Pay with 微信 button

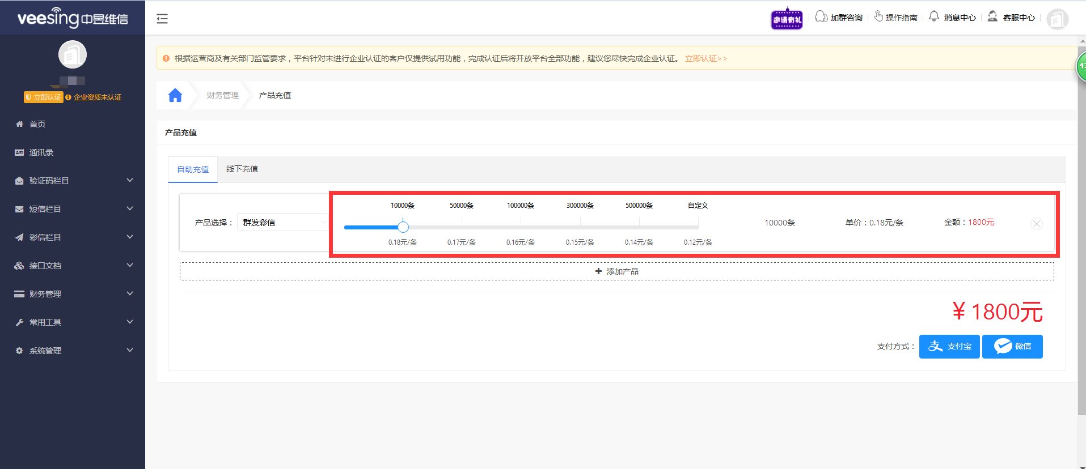1012,346
